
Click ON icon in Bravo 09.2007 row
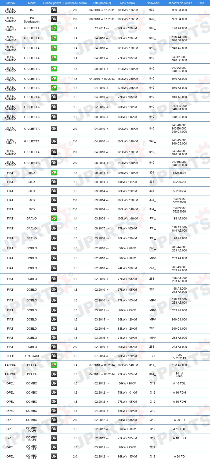(54, 228)
